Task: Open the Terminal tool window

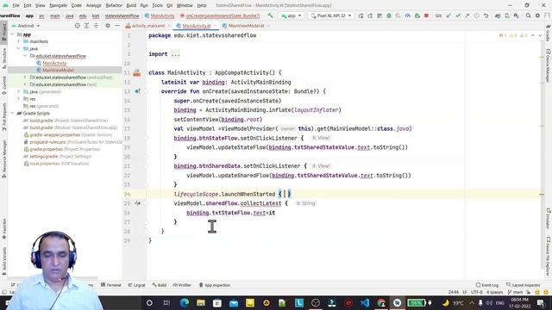Action: tap(111, 285)
